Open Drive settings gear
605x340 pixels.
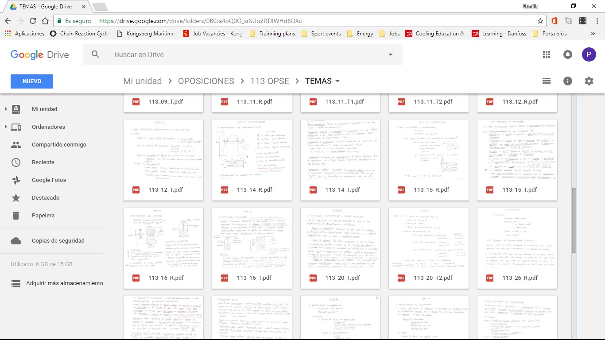[589, 81]
